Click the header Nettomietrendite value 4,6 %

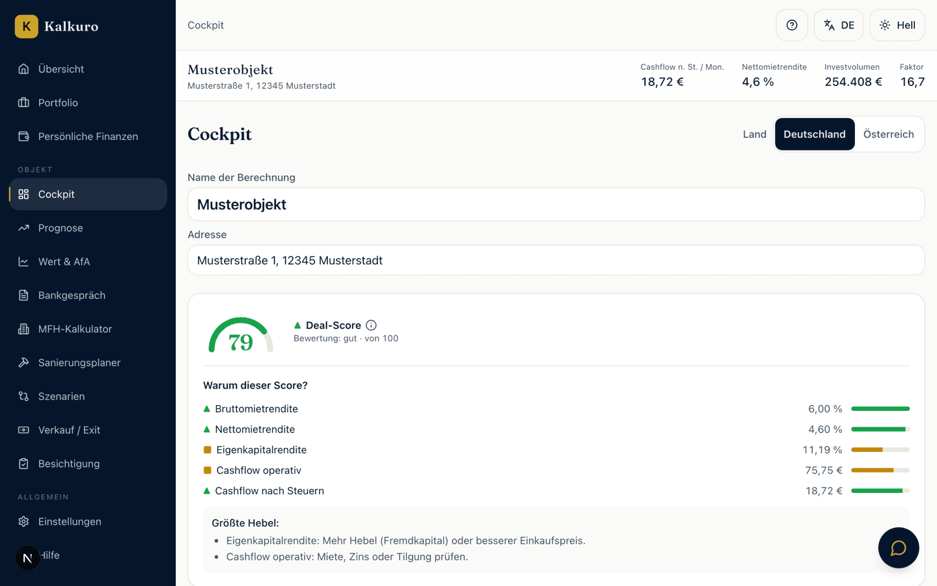758,82
